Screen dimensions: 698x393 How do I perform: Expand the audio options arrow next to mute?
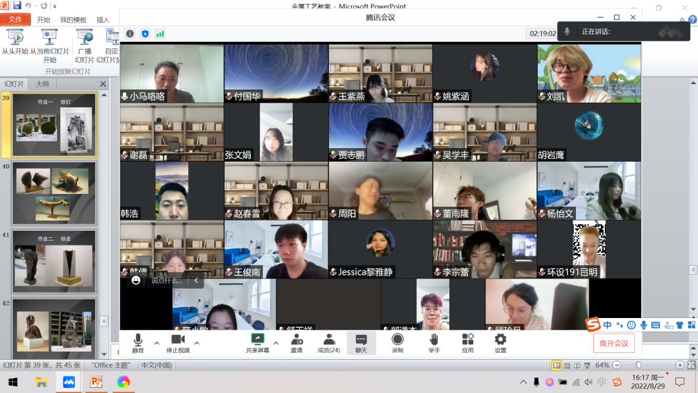pyautogui.click(x=156, y=343)
